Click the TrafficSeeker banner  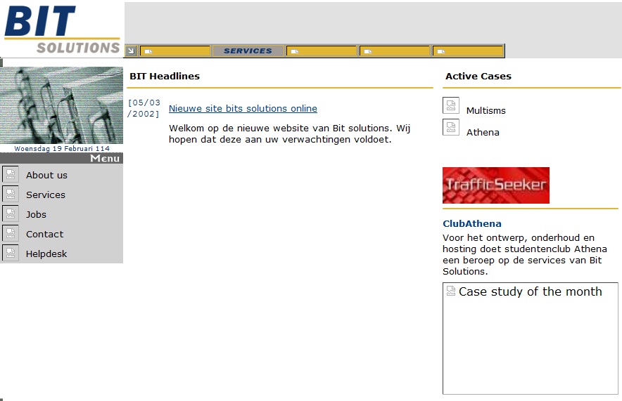[x=496, y=185]
